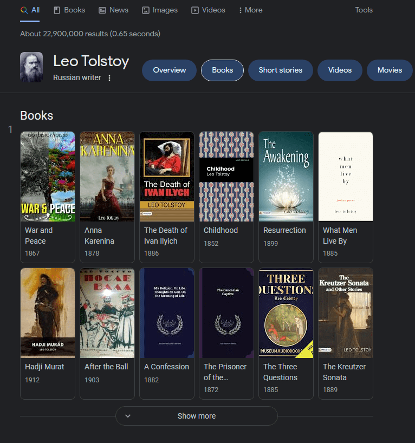Select the Movies chip
Screen dimensions: 415x443
pos(390,70)
